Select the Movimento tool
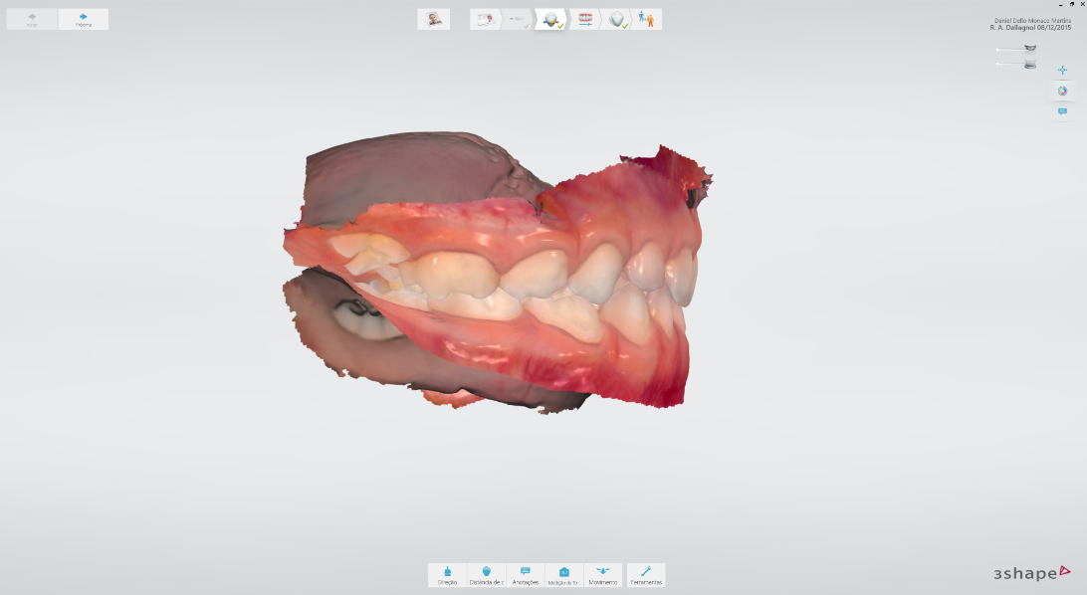This screenshot has width=1087, height=595. click(603, 575)
